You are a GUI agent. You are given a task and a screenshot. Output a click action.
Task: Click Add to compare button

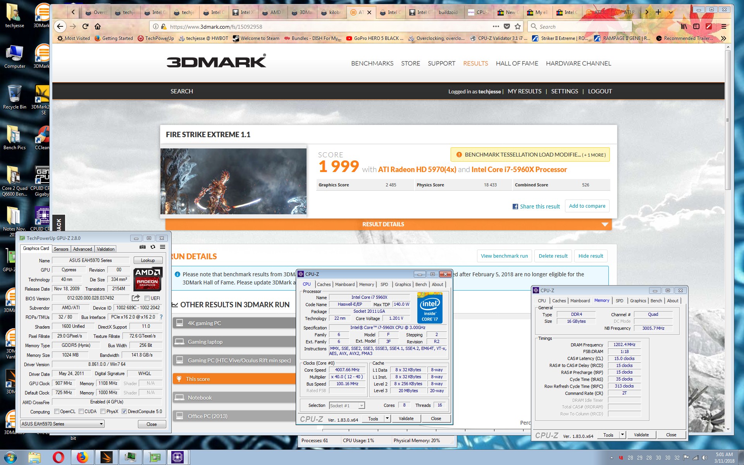pyautogui.click(x=587, y=206)
